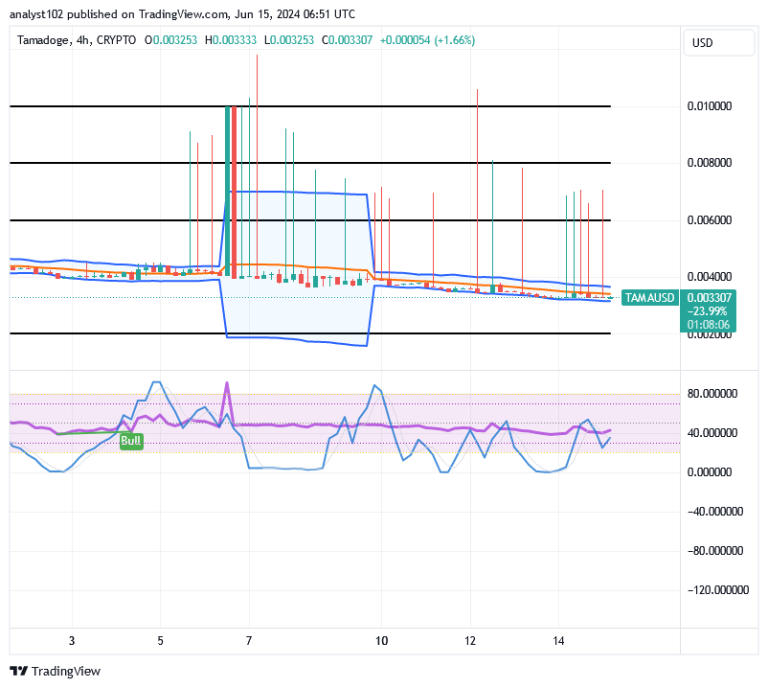Image resolution: width=768 pixels, height=688 pixels.
Task: Click the 80.000000 oscillator axis label
Action: click(x=712, y=394)
